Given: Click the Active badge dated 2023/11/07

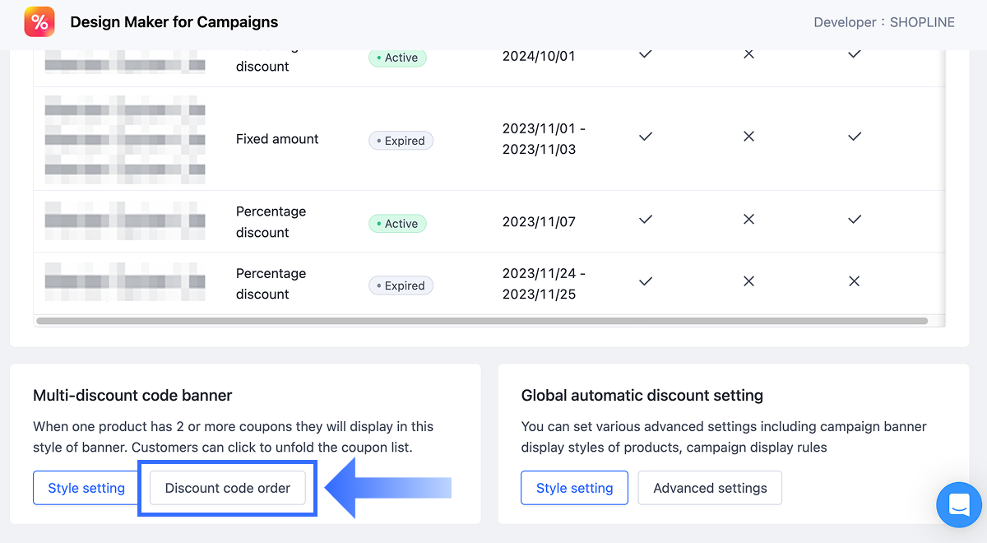Looking at the screenshot, I should coord(397,224).
